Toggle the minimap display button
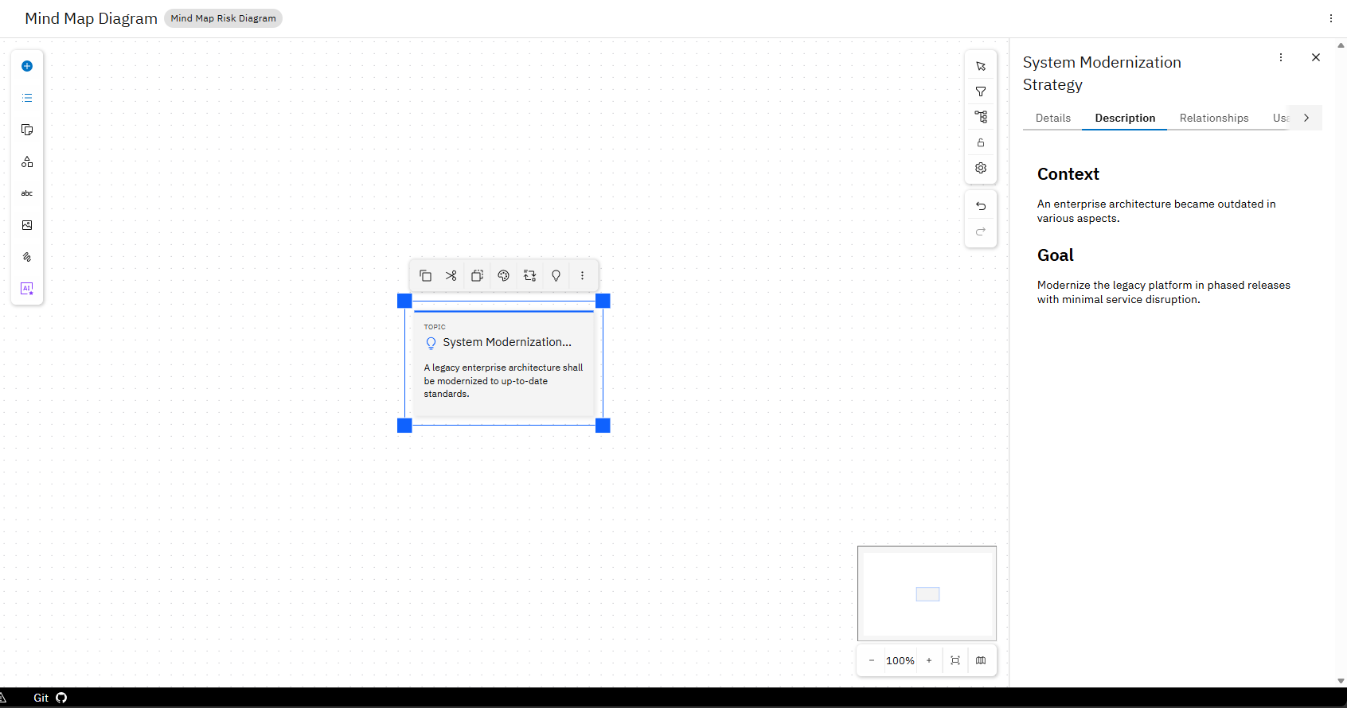Screen dimensions: 1347x708 (981, 660)
